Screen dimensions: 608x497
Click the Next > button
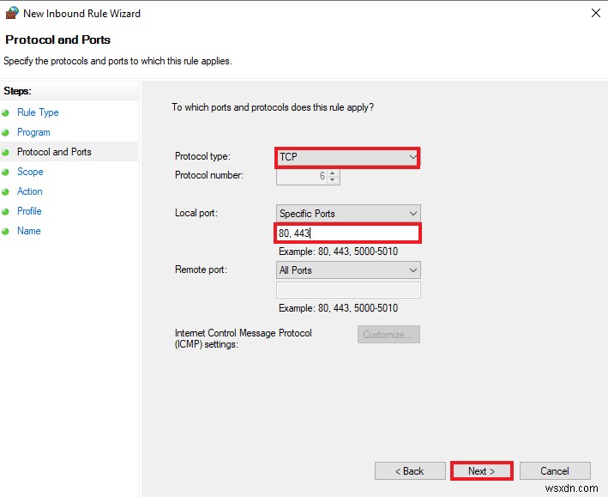coord(482,471)
